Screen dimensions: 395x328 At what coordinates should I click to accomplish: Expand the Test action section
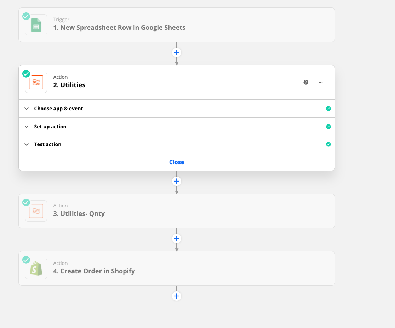[x=27, y=144]
